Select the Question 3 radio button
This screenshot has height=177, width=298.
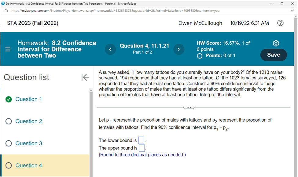click(x=9, y=143)
